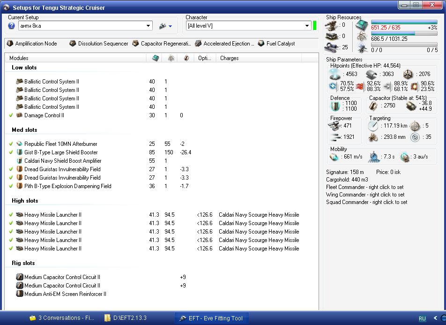Click the High slots group header
This screenshot has width=446, height=325.
click(x=25, y=201)
